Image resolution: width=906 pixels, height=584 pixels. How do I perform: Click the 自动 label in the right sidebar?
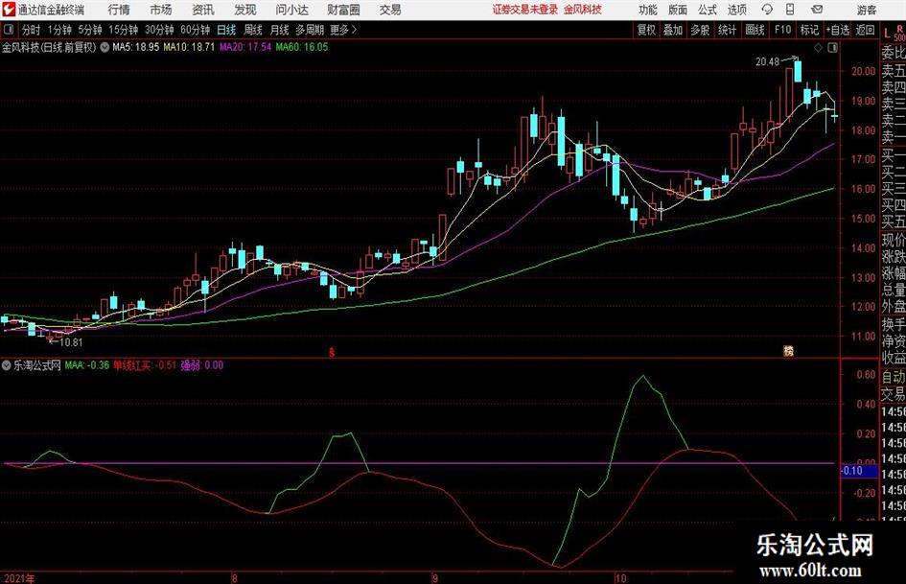tap(894, 378)
